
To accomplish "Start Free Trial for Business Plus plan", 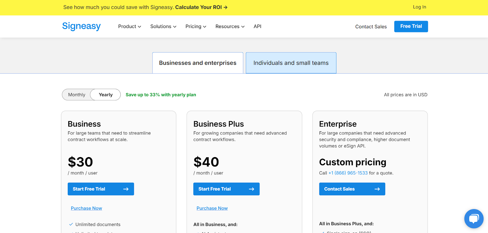I will pos(226,189).
